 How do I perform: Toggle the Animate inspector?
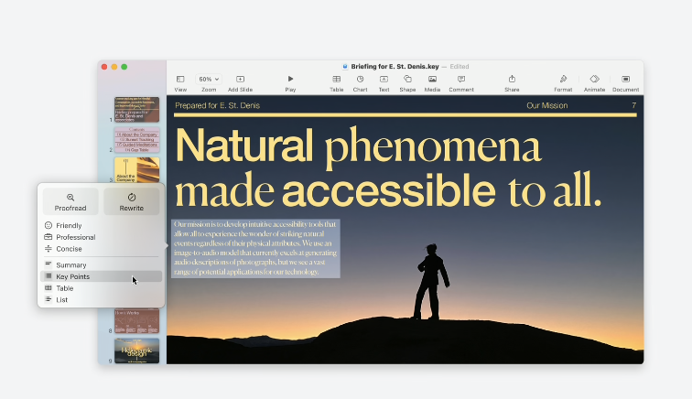(x=594, y=80)
